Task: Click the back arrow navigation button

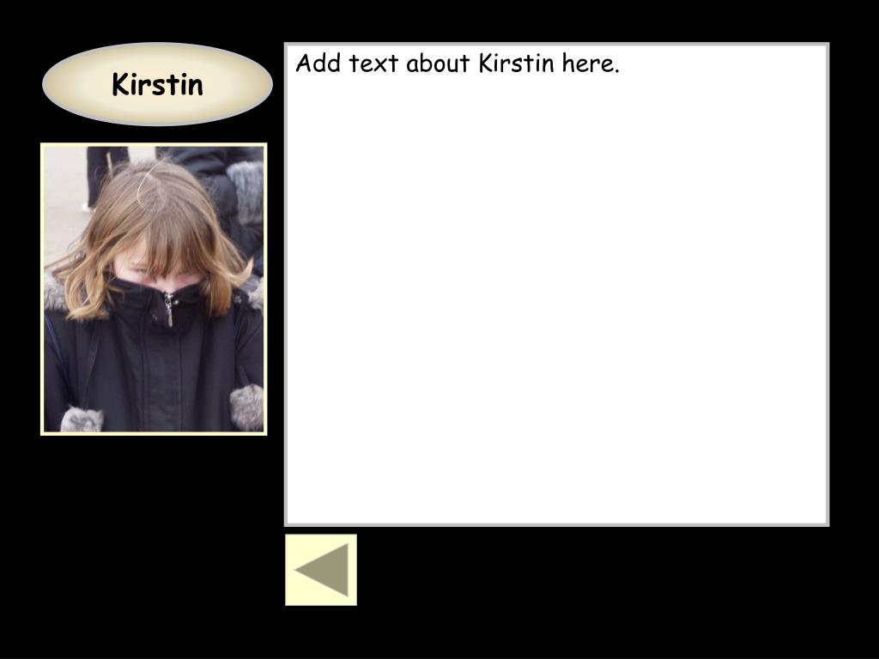Action: 321,570
